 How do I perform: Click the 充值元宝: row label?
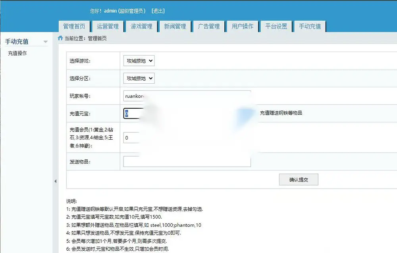80,114
